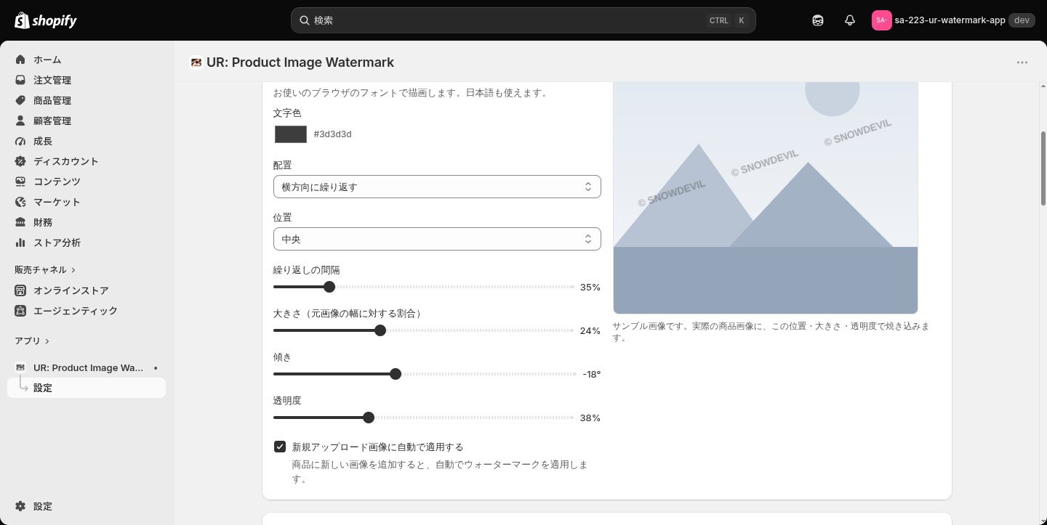Open the ストア分析 page

point(87,243)
